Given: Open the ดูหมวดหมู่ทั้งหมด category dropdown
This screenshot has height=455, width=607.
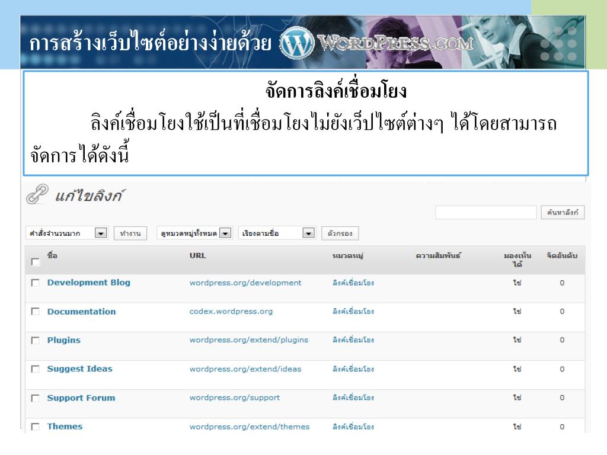Looking at the screenshot, I should tap(194, 233).
